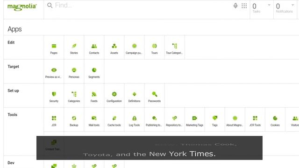299x168 pixels.
Task: Open the app launcher grid icon
Action: coord(244,6)
